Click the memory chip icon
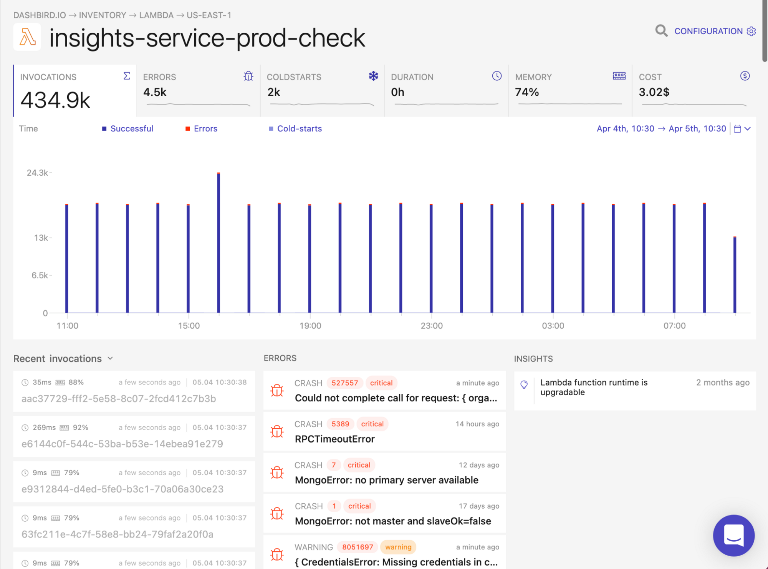This screenshot has height=569, width=768. coord(619,76)
